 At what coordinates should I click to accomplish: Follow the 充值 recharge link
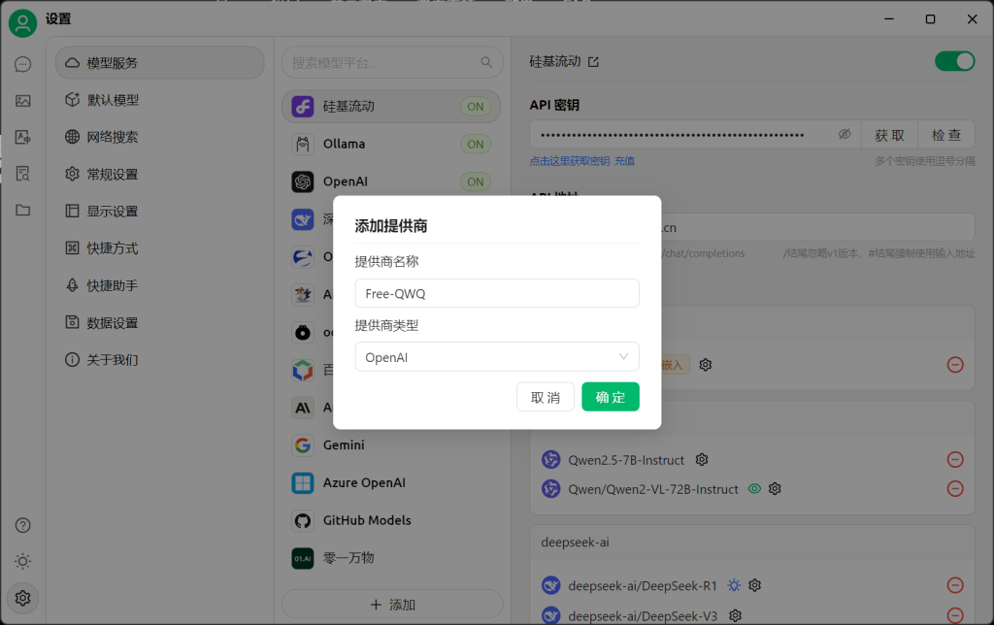tap(624, 161)
